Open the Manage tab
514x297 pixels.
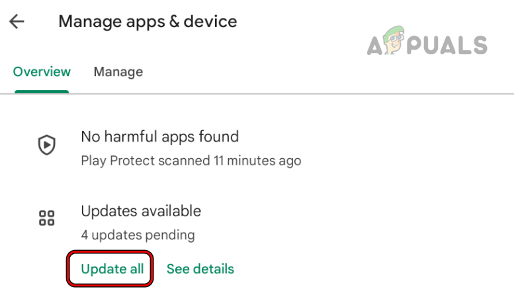click(118, 71)
